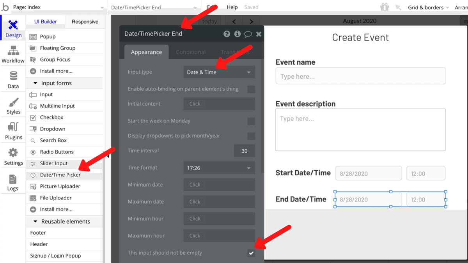The height and width of the screenshot is (263, 468).
Task: Select the Header reusable element
Action: coord(65,244)
